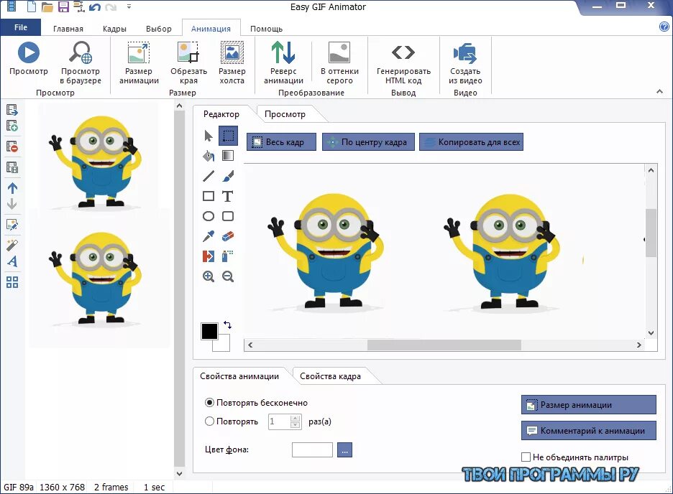Zoom out with the magnifier minus
The height and width of the screenshot is (494, 673).
228,276
